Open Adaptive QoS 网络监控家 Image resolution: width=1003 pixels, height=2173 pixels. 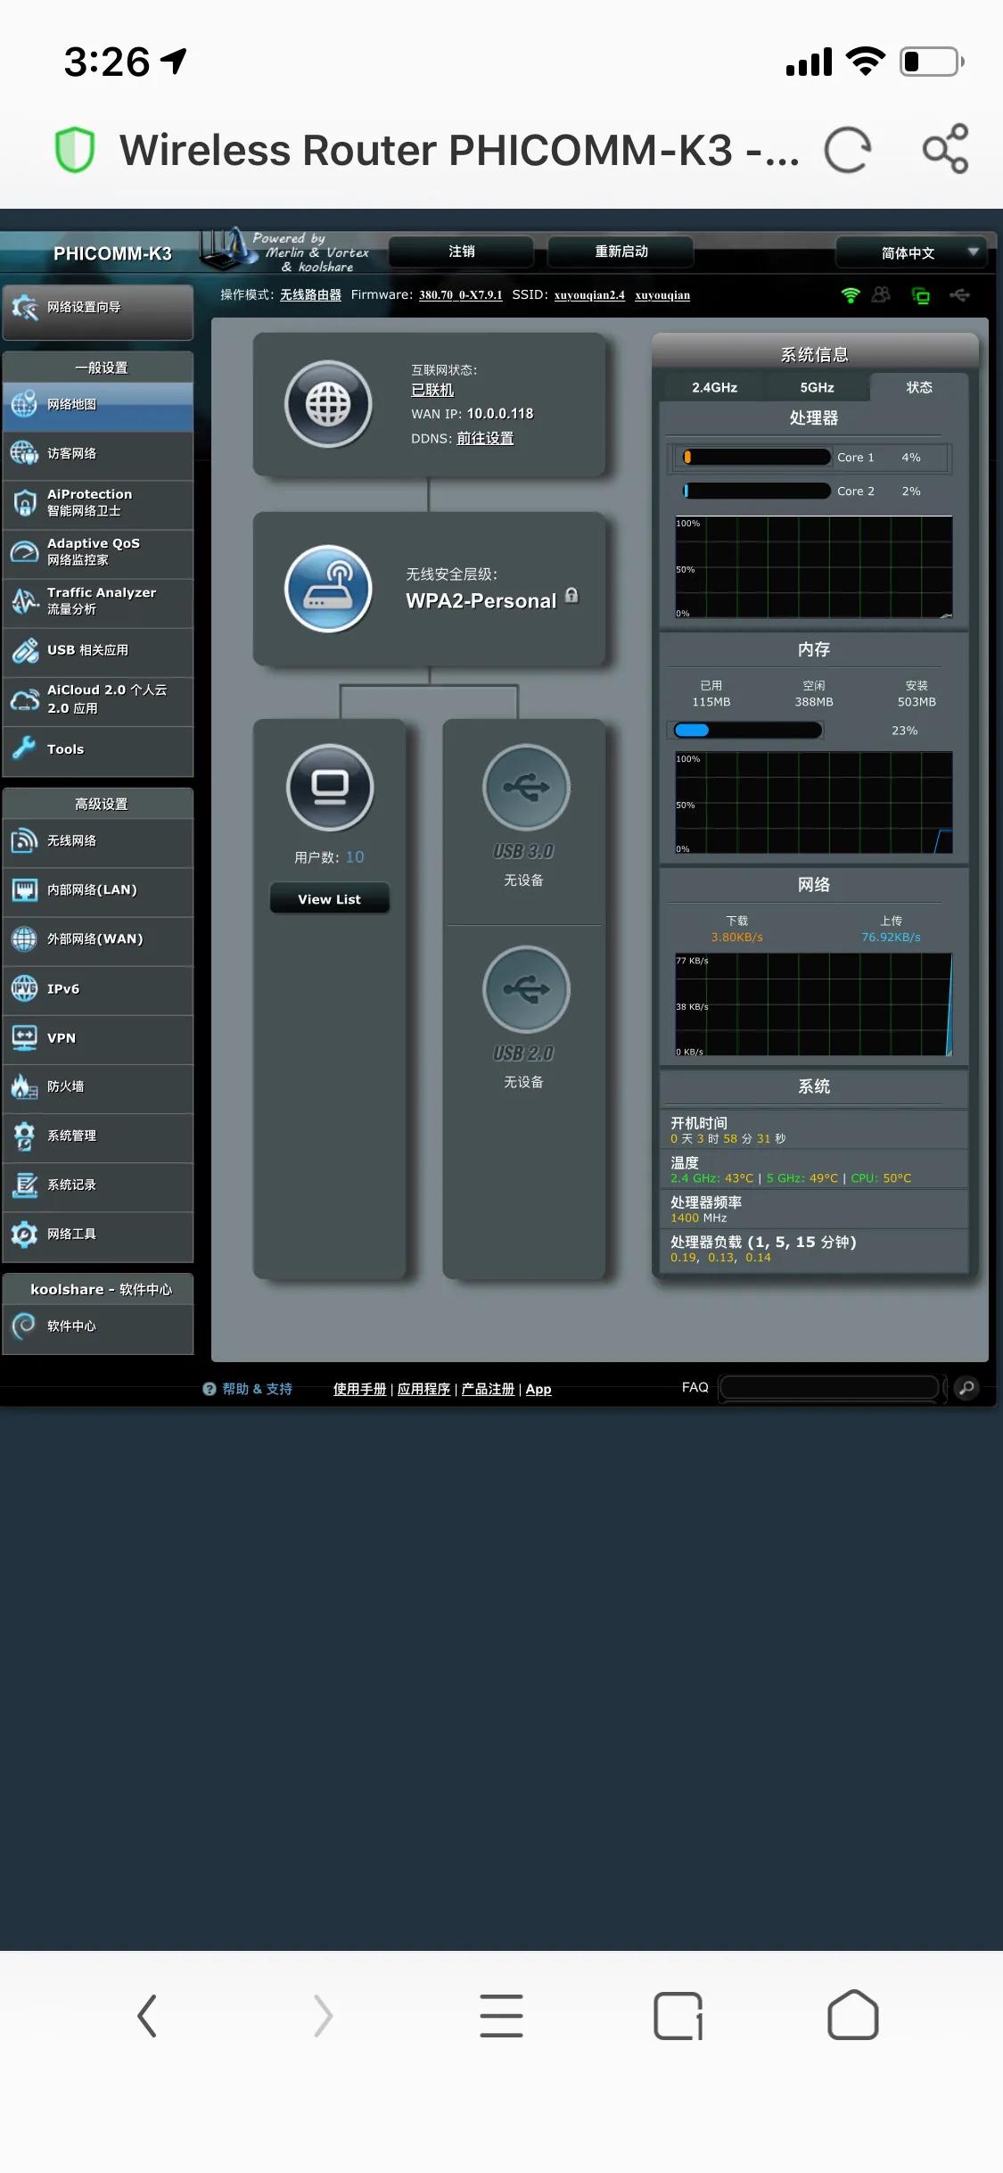pyautogui.click(x=98, y=552)
